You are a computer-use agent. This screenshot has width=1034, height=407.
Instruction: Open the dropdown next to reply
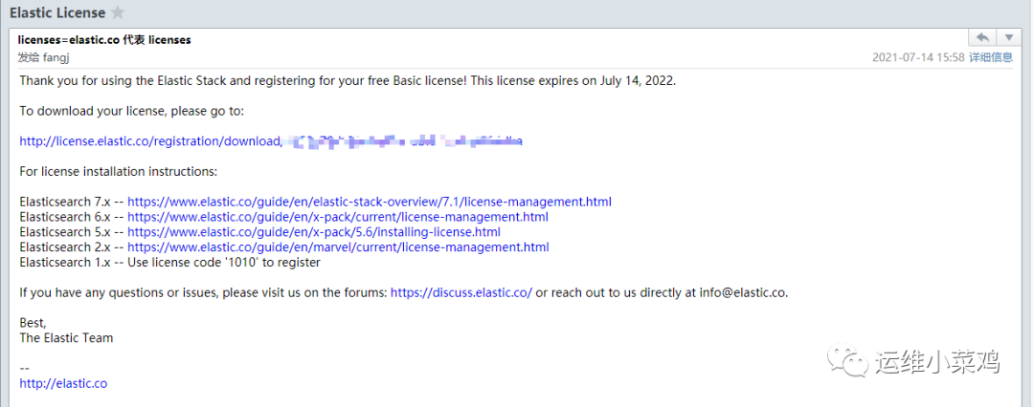(x=1009, y=37)
